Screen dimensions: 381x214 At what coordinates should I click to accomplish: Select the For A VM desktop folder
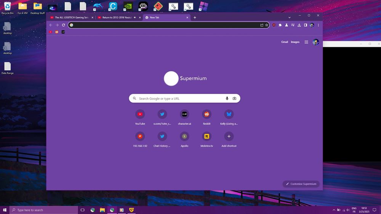pyautogui.click(x=22, y=8)
